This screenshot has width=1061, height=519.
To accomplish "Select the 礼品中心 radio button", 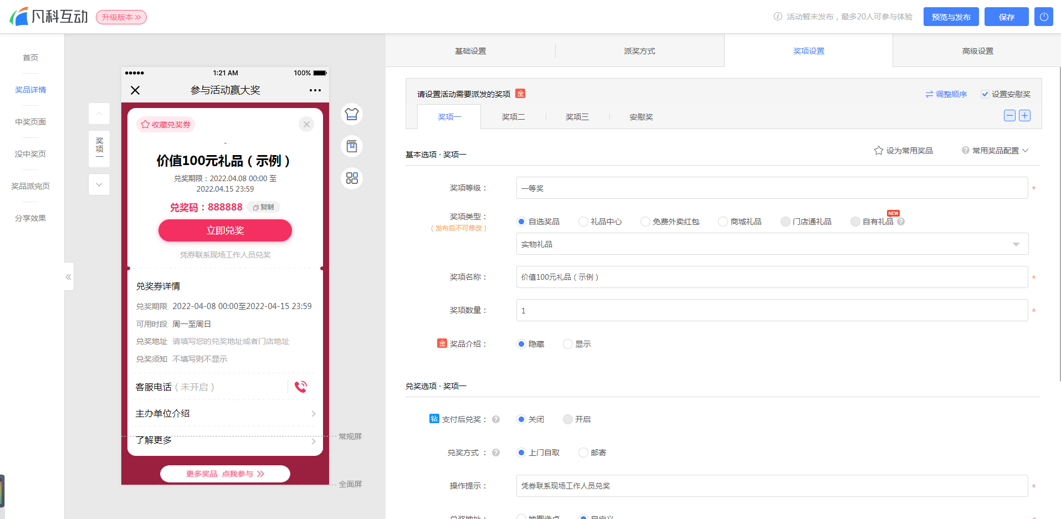I will pos(583,222).
